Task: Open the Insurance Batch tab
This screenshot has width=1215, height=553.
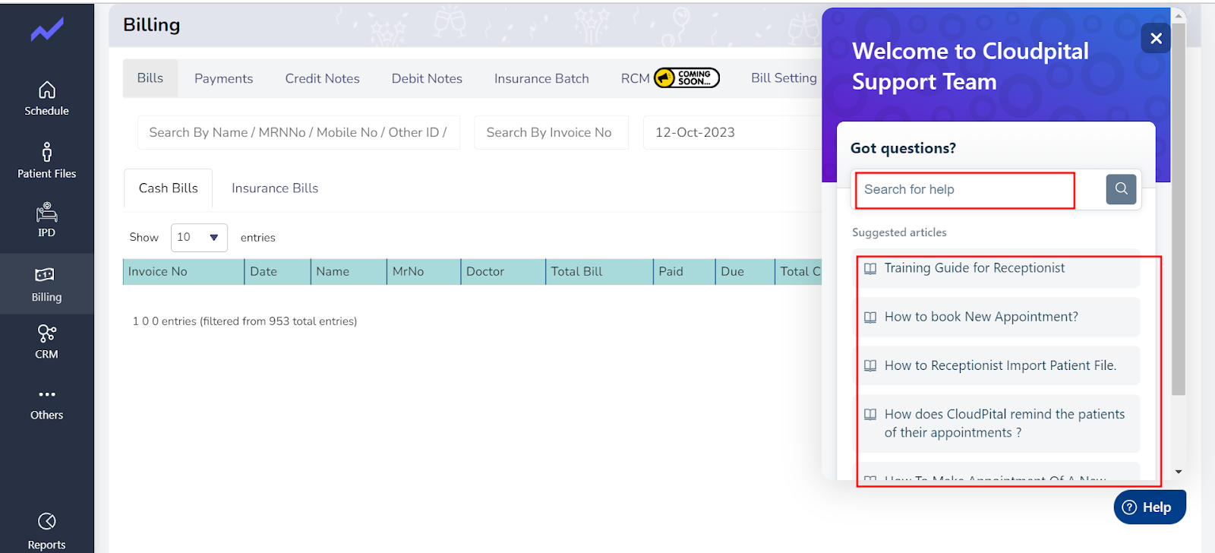Action: click(541, 78)
